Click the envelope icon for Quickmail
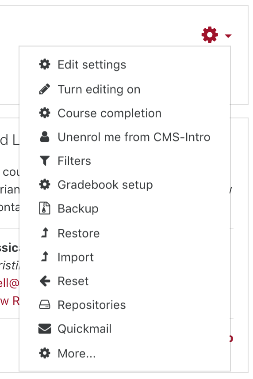The width and height of the screenshot is (253, 379). click(x=45, y=329)
